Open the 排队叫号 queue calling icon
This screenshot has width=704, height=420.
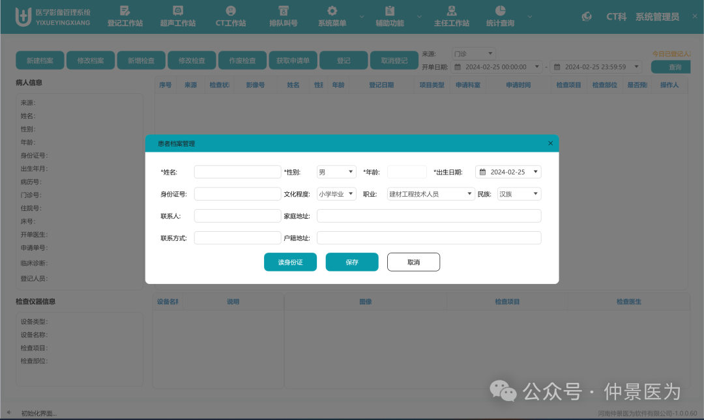(282, 16)
